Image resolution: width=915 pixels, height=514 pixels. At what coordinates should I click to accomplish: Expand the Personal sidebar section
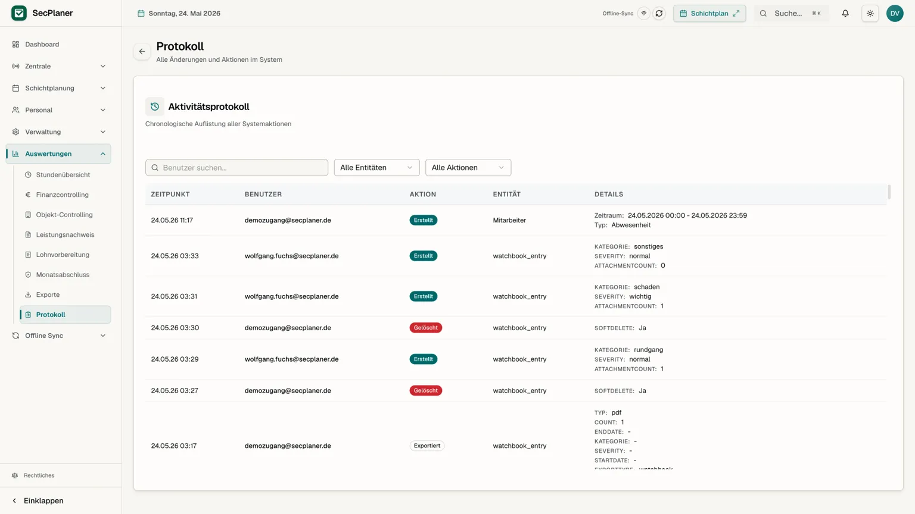[x=58, y=110]
